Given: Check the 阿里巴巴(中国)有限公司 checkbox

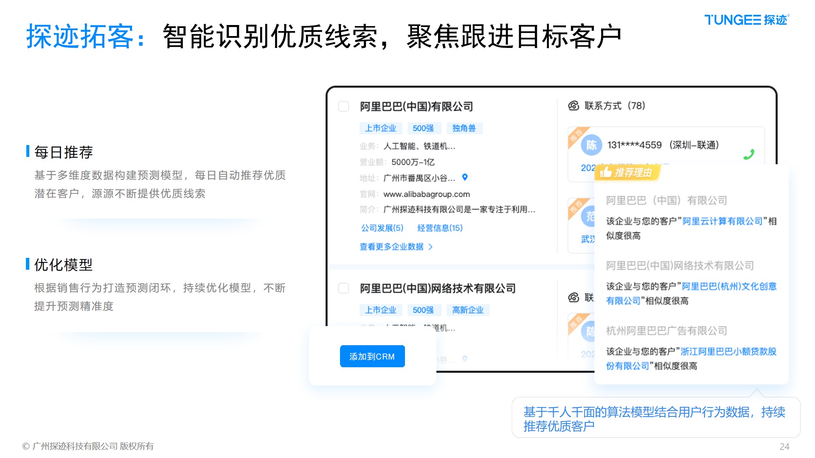Looking at the screenshot, I should (x=343, y=106).
